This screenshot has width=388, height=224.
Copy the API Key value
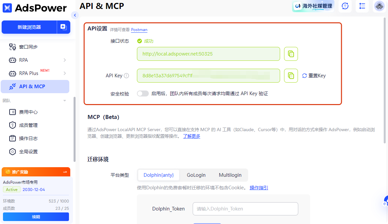291,76
